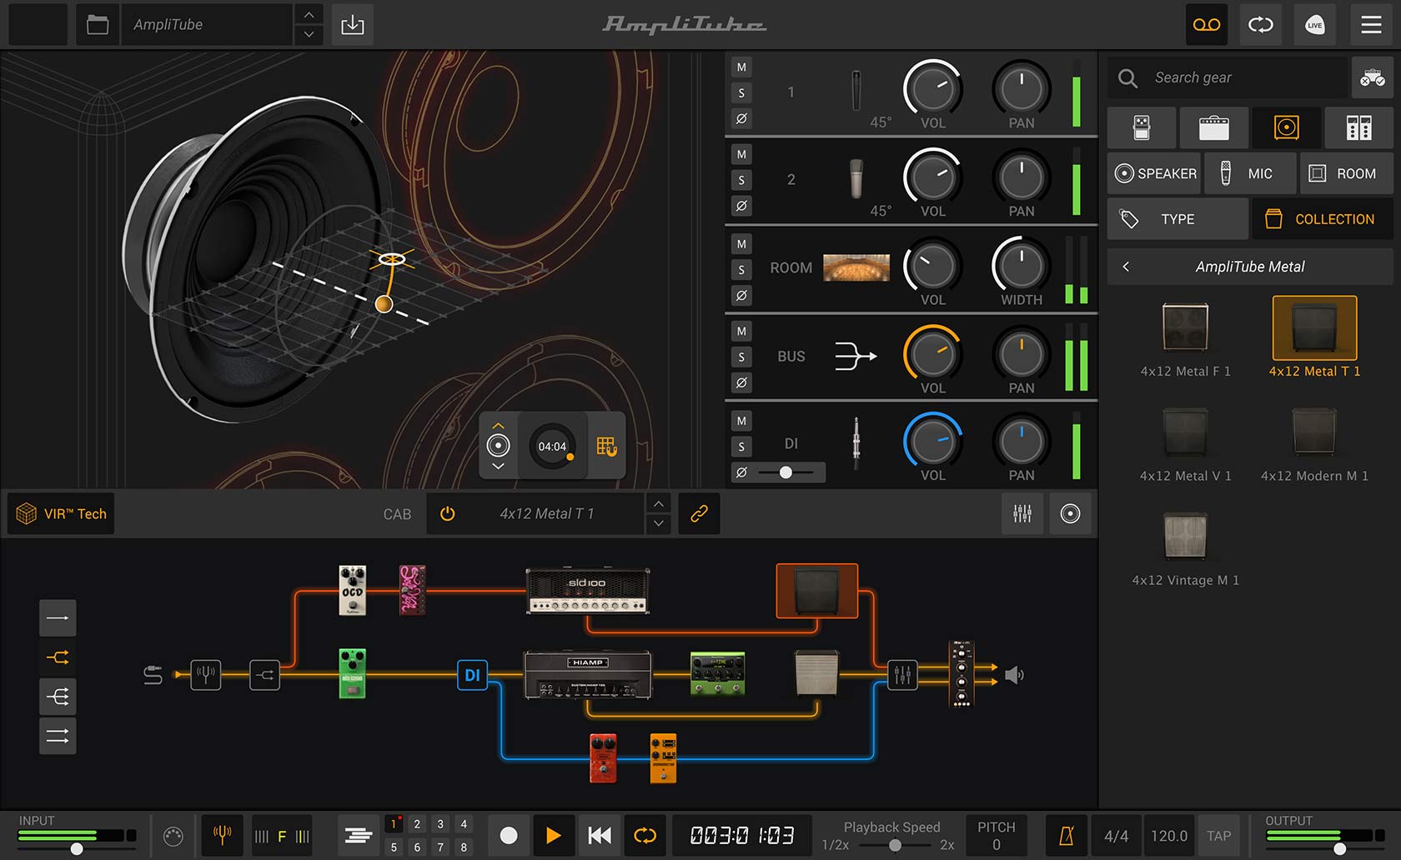Click the channel 1 VOL knob
The height and width of the screenshot is (860, 1401).
coord(932,88)
